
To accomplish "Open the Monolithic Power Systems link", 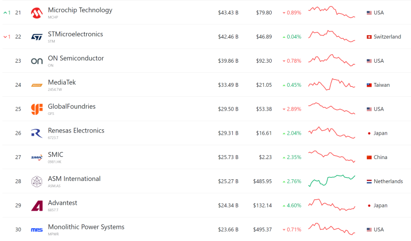I will 86,227.
